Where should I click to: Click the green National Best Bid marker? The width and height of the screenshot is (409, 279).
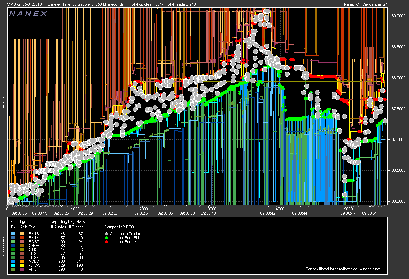point(106,238)
